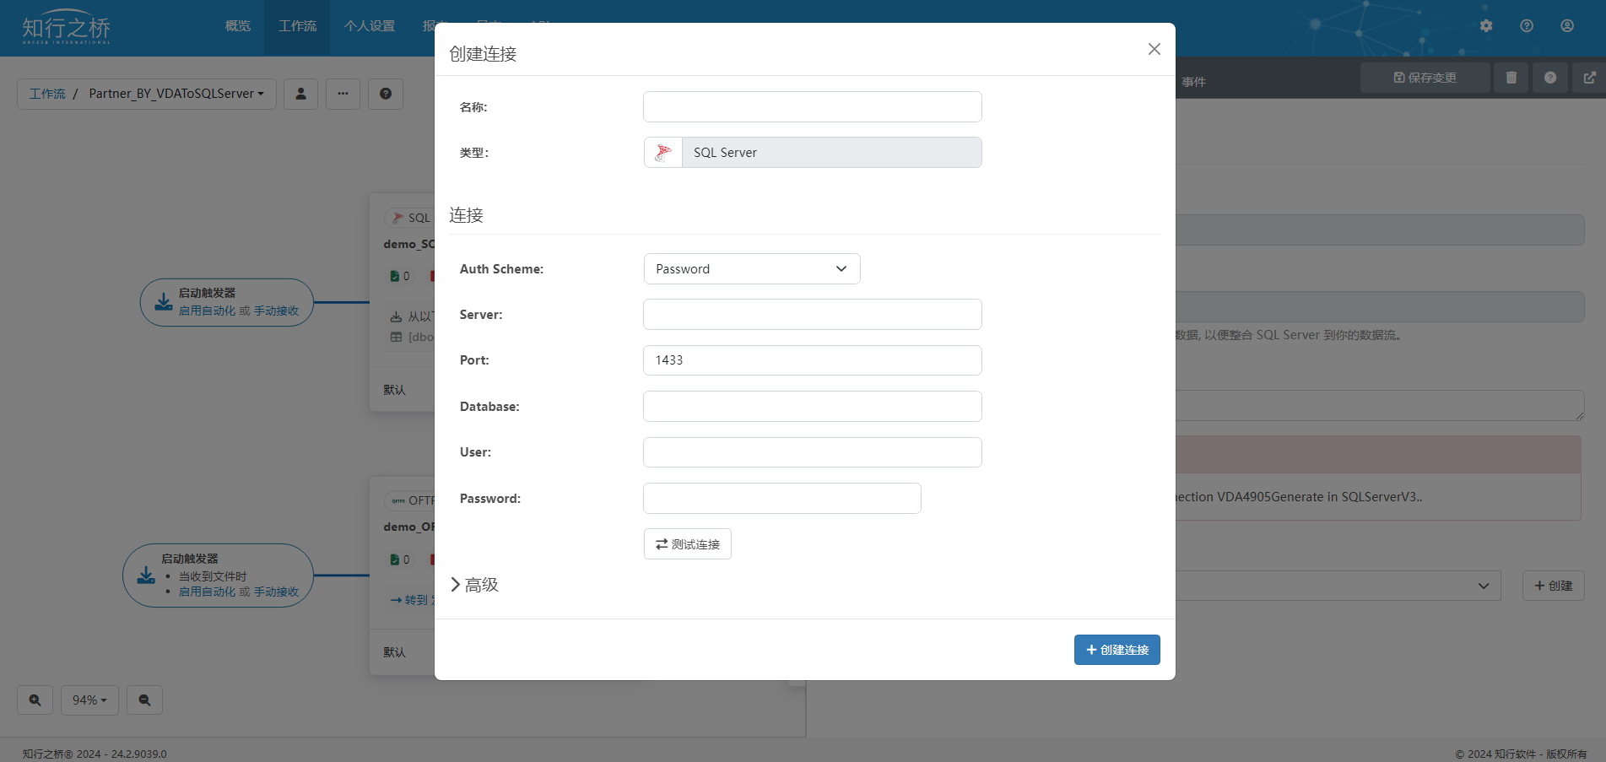The height and width of the screenshot is (762, 1606).
Task: Click the 保存变更 button
Action: point(1425,78)
